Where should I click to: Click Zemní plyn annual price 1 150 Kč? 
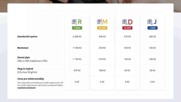pyautogui.click(x=77, y=59)
